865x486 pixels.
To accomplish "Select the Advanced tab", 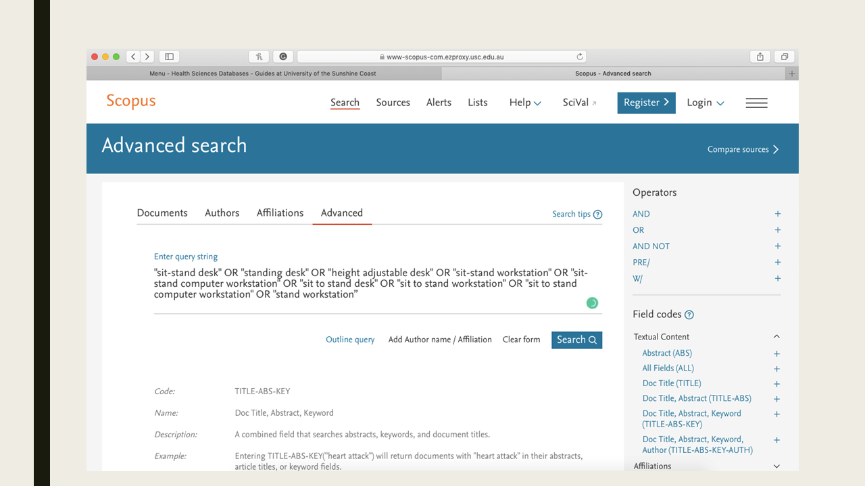I will [x=342, y=213].
